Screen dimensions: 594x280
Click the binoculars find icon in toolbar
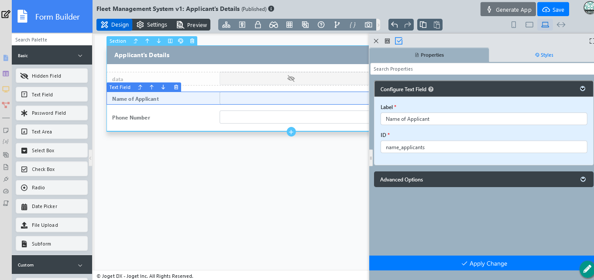point(274,25)
